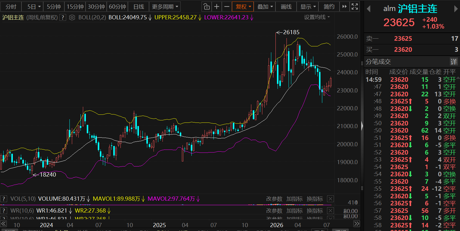Image resolution: width=460 pixels, height=231 pixels.
Task: Go to next contract in quote panel
Action: coord(456,9)
